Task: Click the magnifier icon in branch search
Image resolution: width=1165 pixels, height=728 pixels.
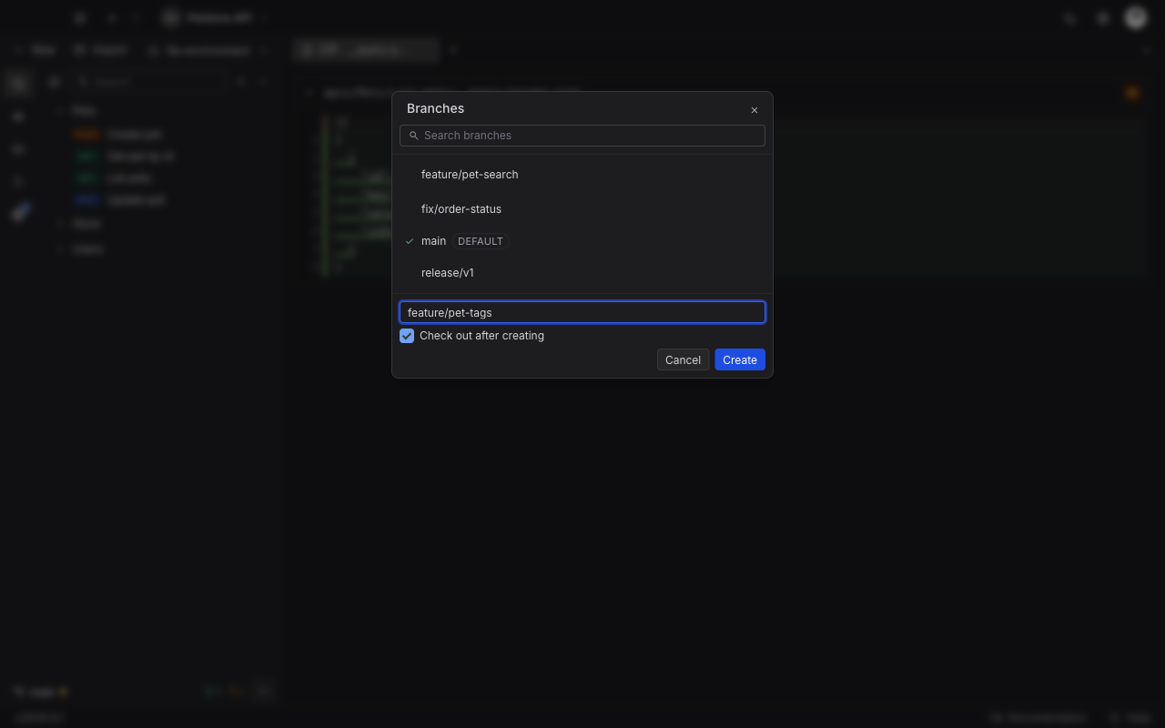Action: (x=414, y=136)
